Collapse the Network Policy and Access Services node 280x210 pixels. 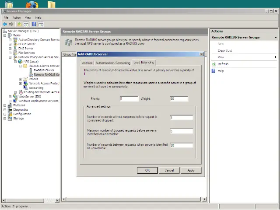click(x=10, y=57)
